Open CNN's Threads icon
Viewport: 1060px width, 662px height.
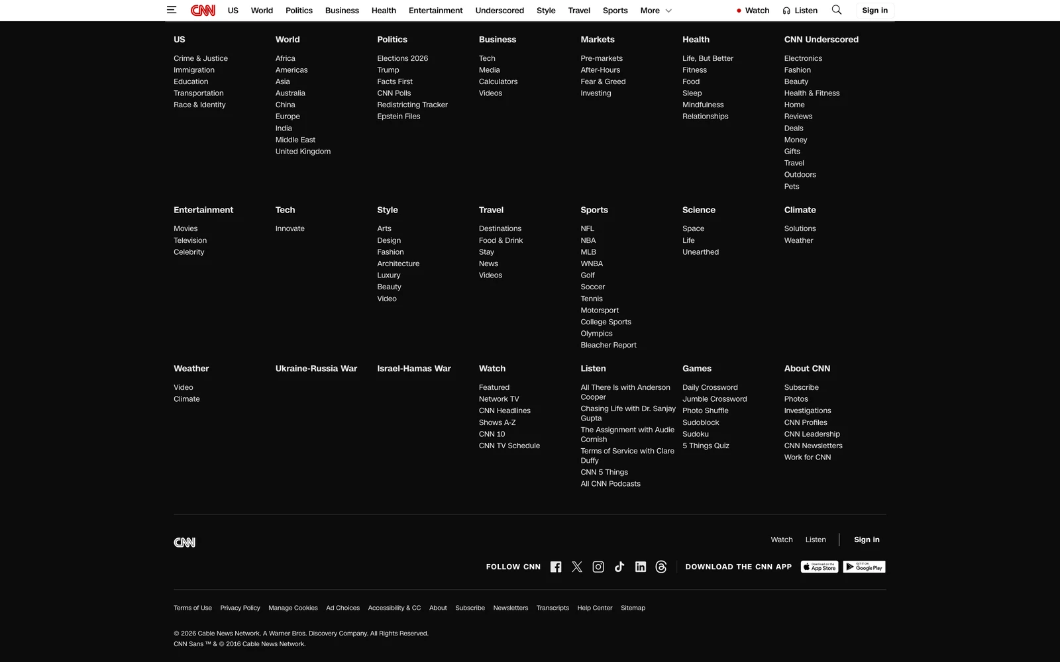661,567
